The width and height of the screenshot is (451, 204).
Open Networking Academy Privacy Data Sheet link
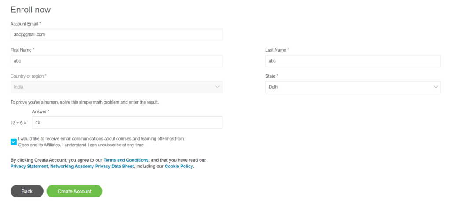pos(92,166)
